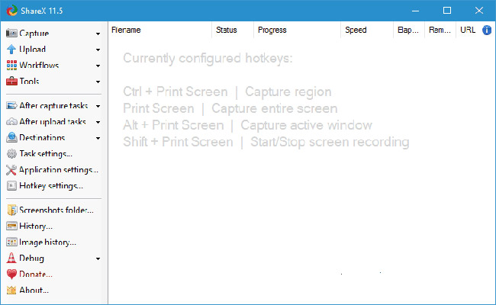Expand the Tools menu arrow
This screenshot has width=496, height=305.
point(98,82)
